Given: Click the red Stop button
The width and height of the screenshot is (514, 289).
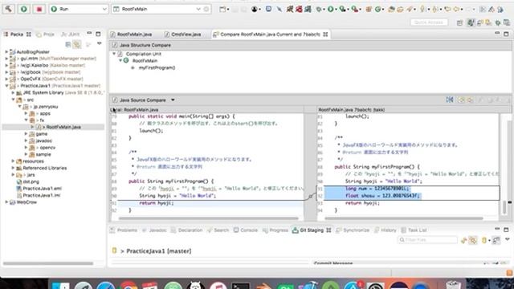Looking at the screenshot, I should [x=39, y=9].
